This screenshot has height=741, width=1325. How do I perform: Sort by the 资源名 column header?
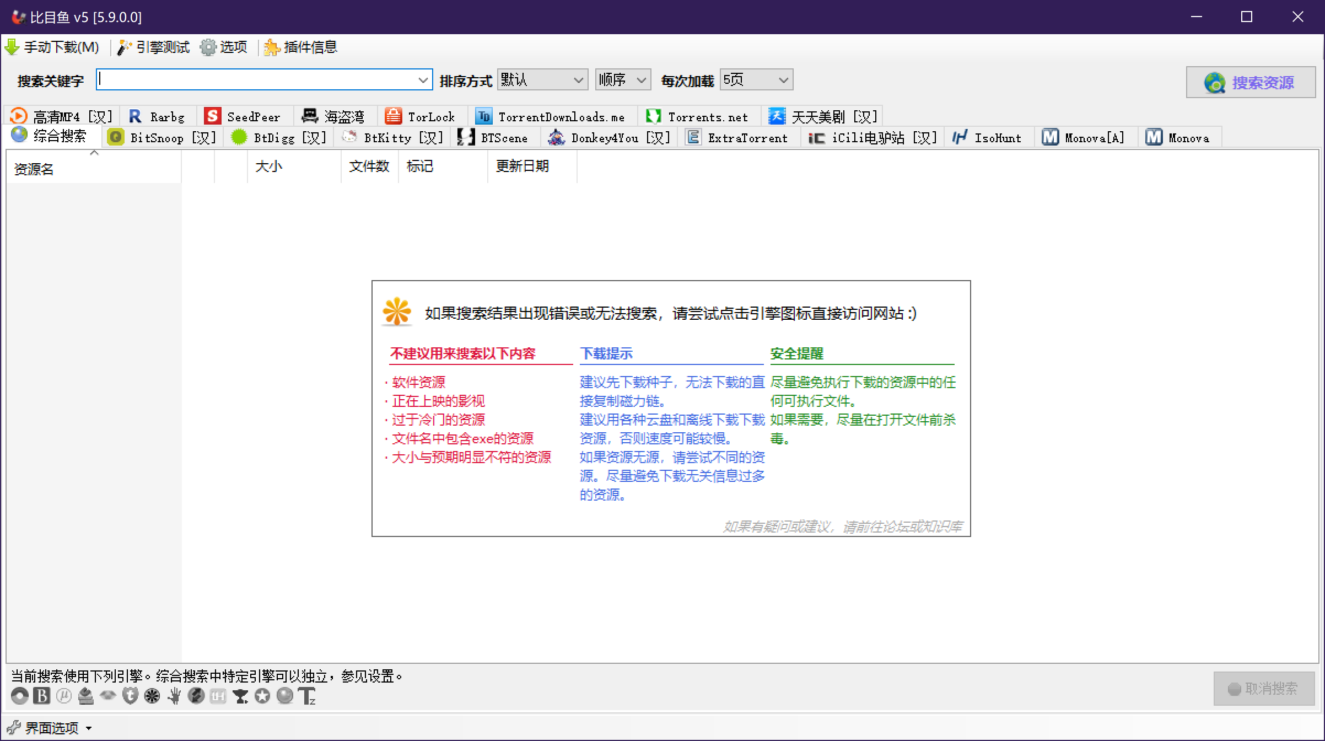point(94,168)
